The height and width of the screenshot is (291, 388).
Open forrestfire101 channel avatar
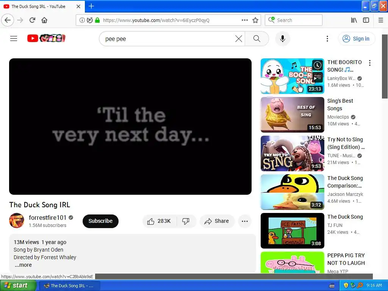[x=17, y=221]
